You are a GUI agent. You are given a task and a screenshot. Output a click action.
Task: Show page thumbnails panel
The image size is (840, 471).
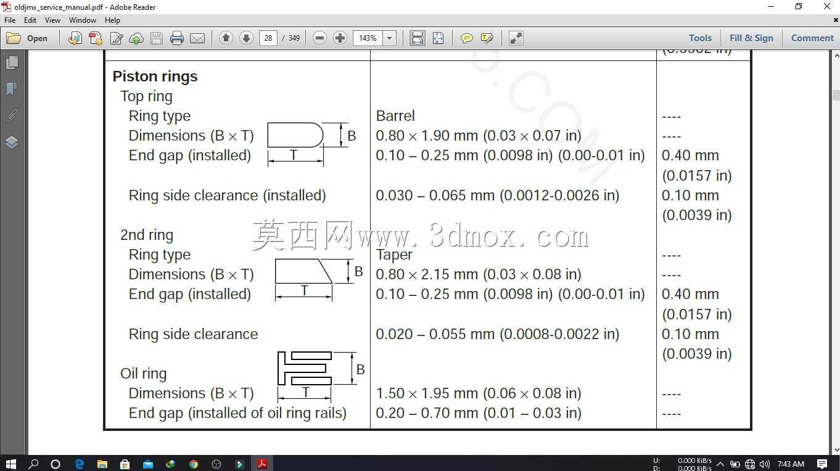point(12,63)
